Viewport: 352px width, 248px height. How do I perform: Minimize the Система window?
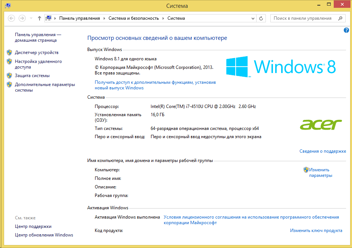coord(319,4)
